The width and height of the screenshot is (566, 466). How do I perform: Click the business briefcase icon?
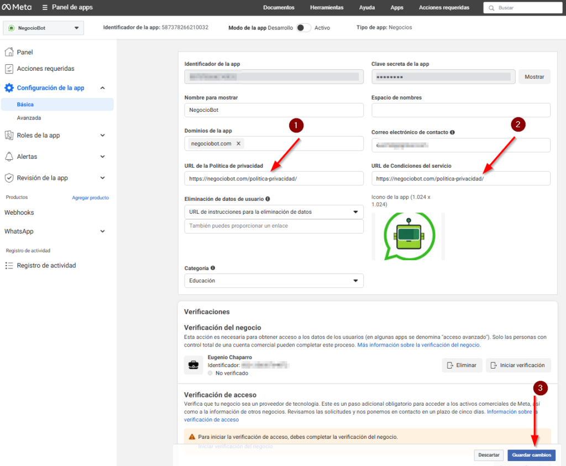[x=193, y=365]
